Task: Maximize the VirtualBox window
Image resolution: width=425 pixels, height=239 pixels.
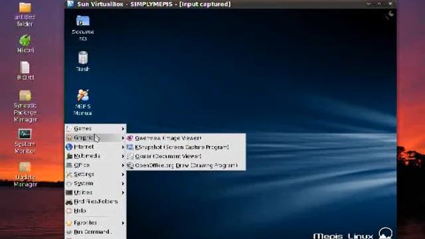Action: [379, 4]
